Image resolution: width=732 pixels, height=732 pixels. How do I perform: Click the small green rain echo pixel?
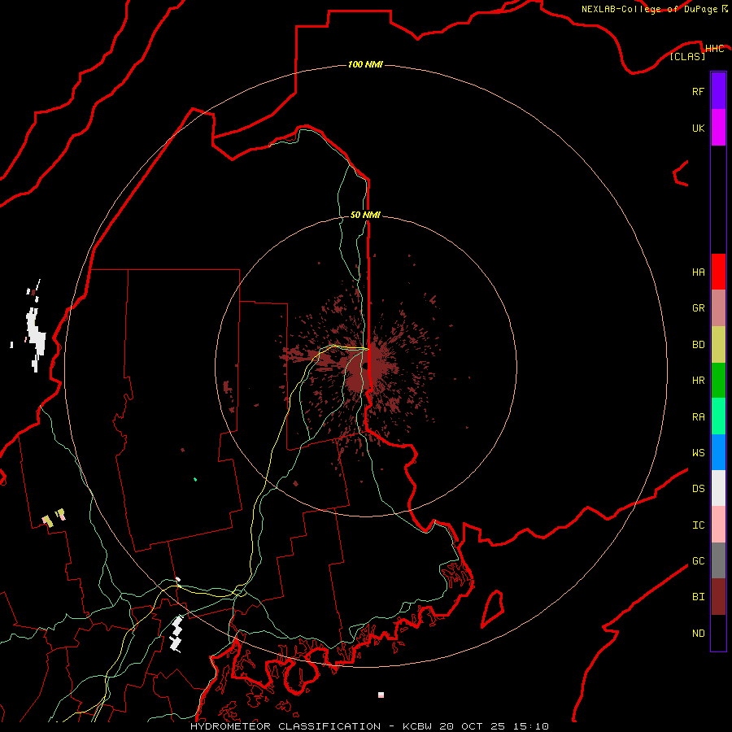point(195,479)
